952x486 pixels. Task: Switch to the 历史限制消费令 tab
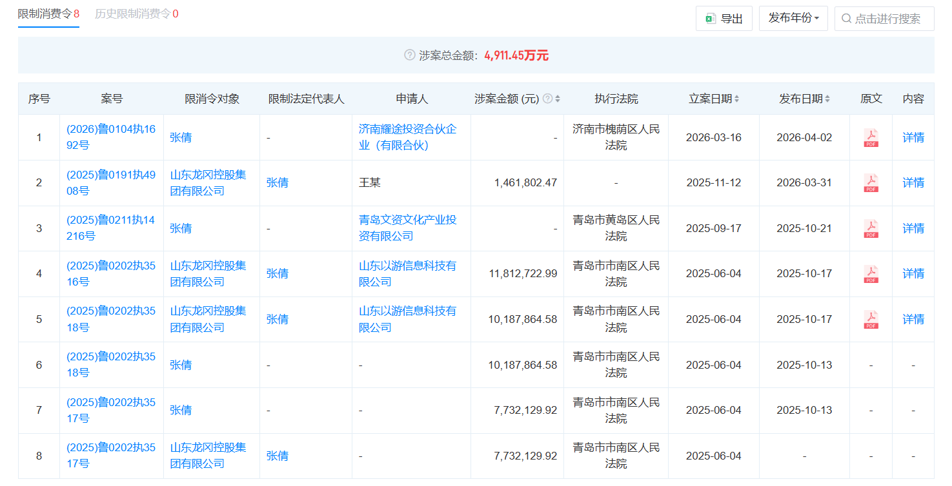click(136, 14)
